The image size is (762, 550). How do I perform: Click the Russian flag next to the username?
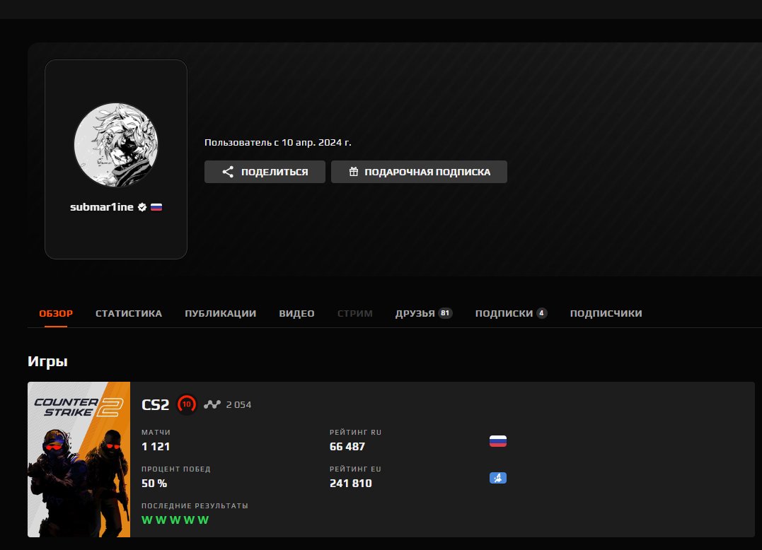tap(156, 207)
